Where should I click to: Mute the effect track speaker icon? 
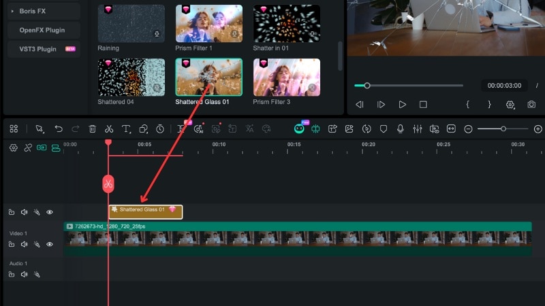[x=24, y=212]
